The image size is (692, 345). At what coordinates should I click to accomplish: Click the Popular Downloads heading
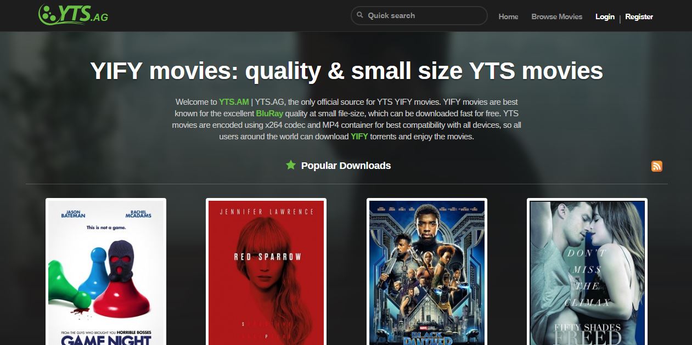(346, 166)
